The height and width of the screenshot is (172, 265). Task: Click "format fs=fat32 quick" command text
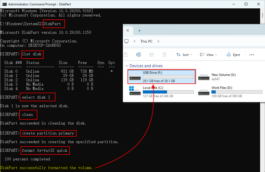point(45,150)
